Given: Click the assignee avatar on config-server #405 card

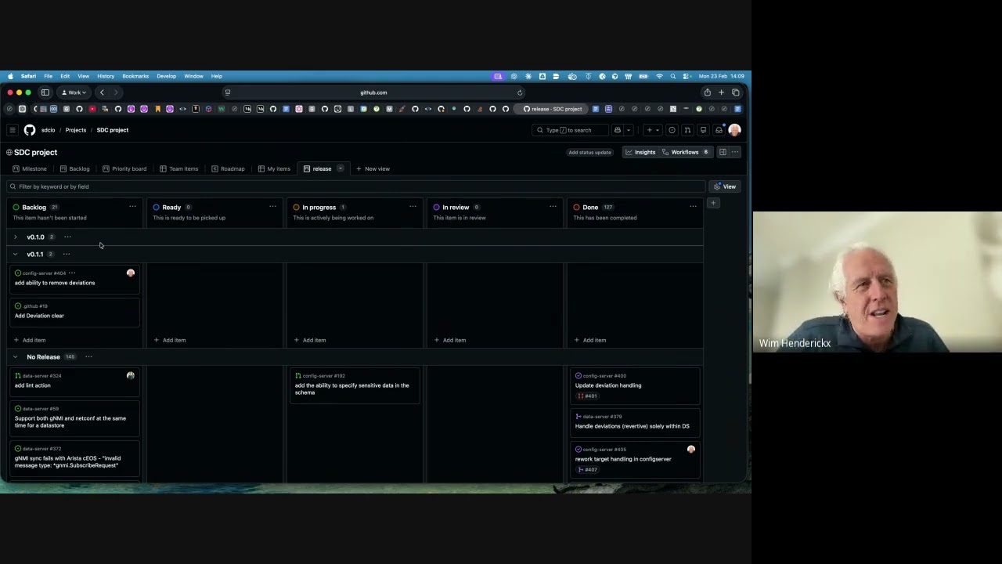Looking at the screenshot, I should 691,450.
